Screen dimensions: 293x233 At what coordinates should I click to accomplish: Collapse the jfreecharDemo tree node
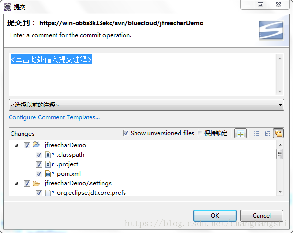click(x=16, y=145)
